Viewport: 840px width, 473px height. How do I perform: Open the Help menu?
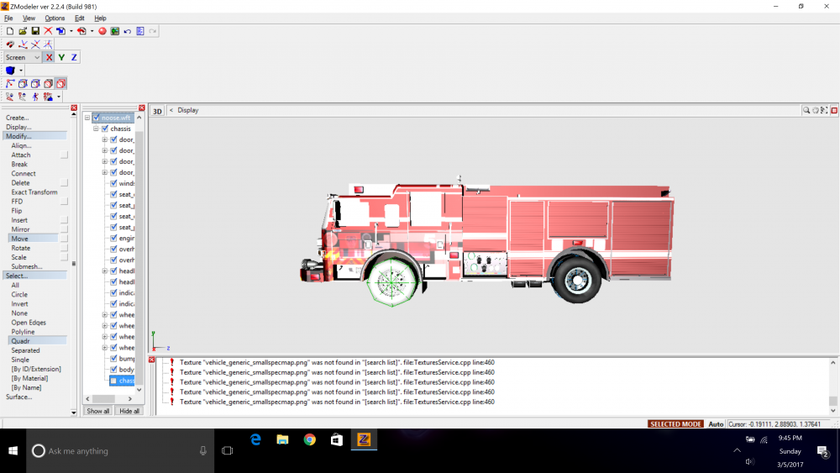pos(100,18)
